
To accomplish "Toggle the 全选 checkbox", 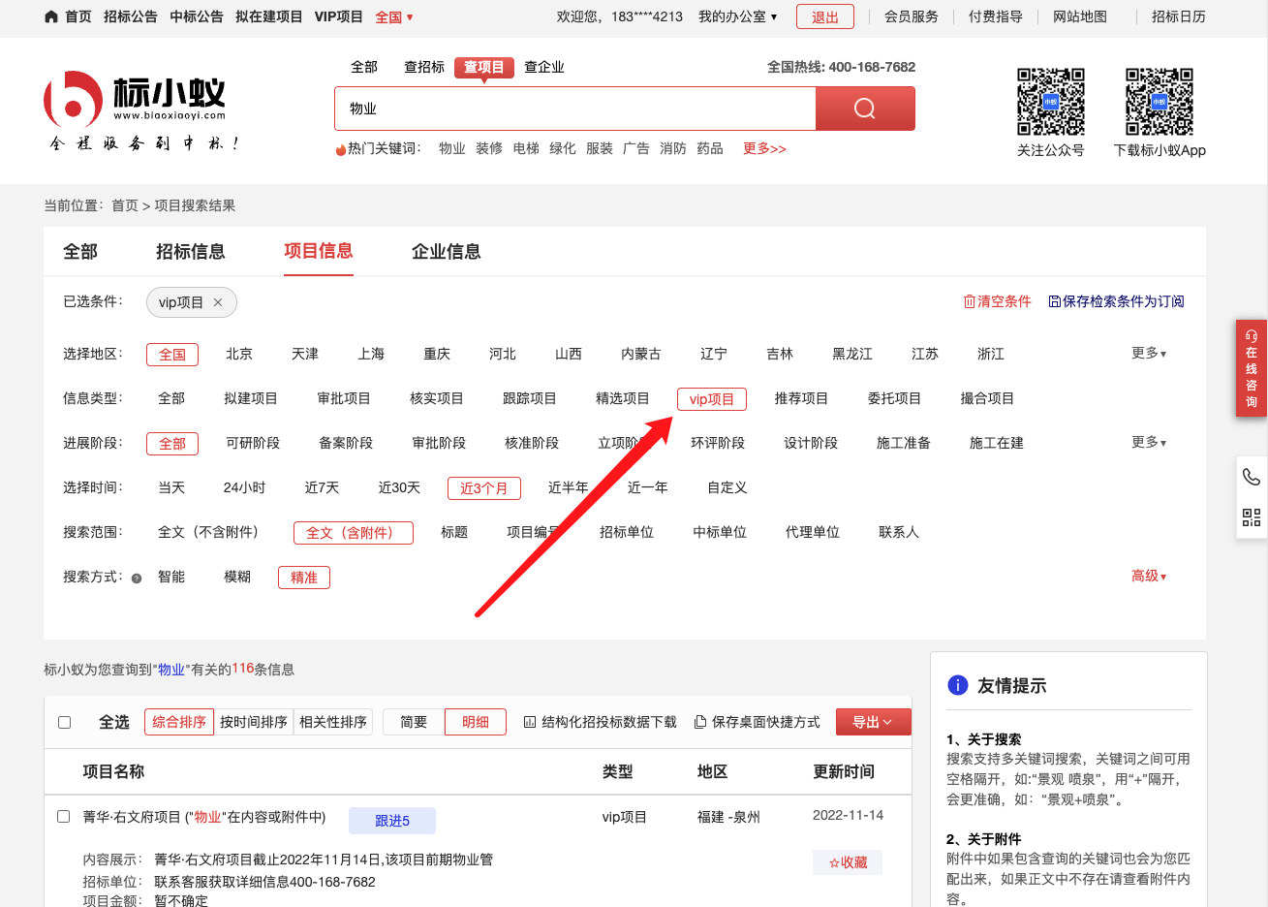I will coord(65,722).
